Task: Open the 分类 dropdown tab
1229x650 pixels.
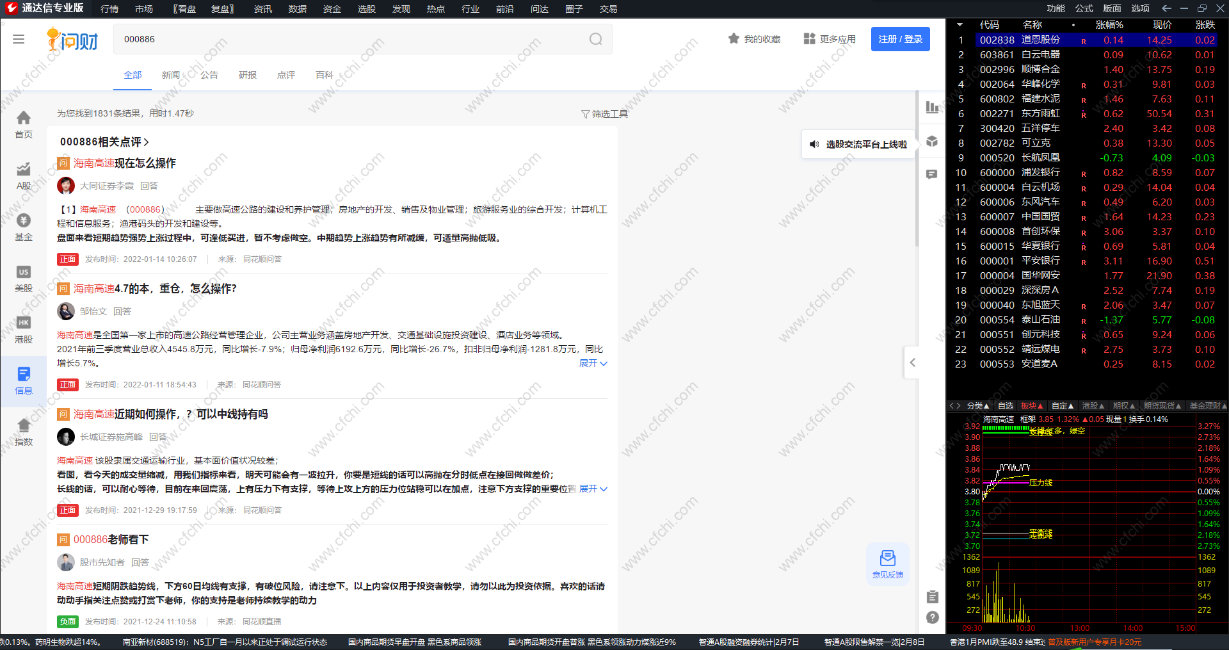Action: coord(977,406)
